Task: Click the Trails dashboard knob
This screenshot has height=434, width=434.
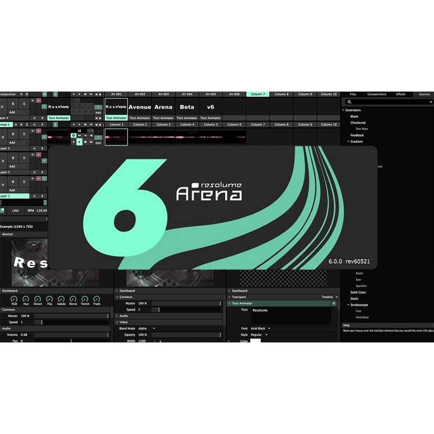Action: coord(97,299)
